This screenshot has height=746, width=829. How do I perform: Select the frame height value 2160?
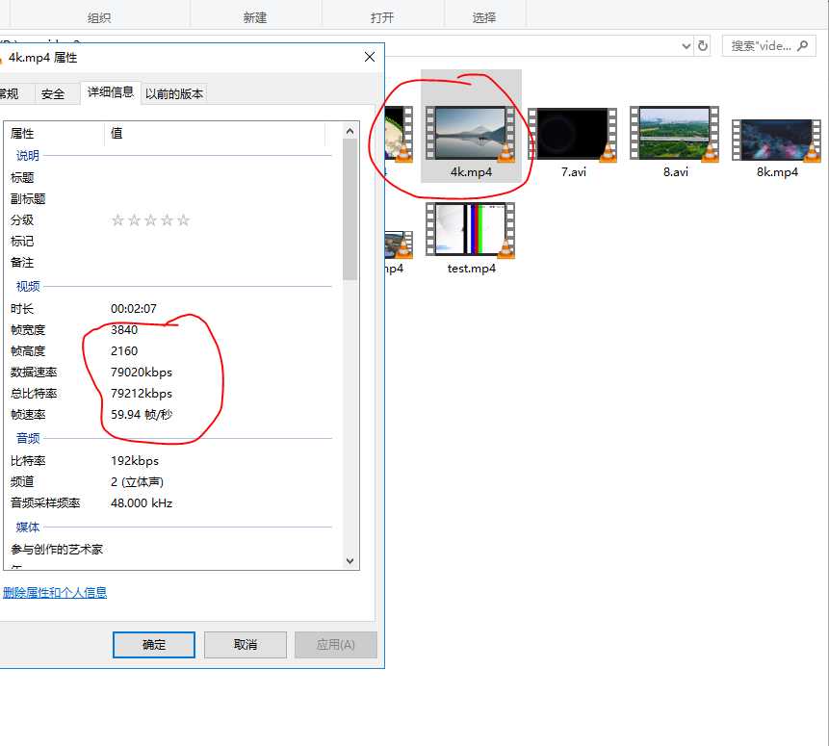click(124, 351)
